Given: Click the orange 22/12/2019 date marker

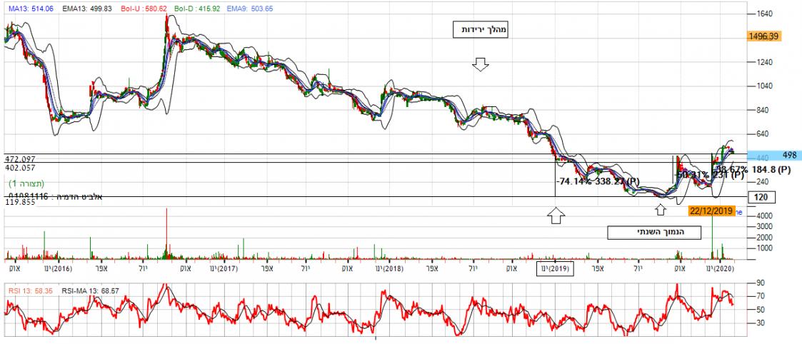Looking at the screenshot, I should click(x=711, y=211).
